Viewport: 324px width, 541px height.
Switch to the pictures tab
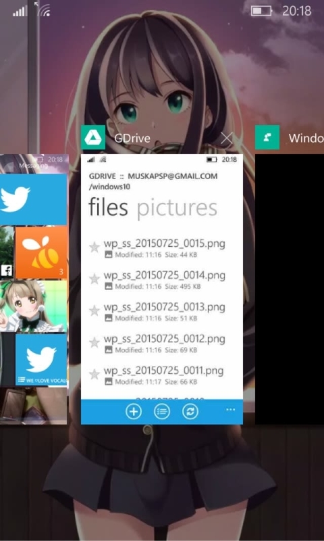(x=177, y=209)
